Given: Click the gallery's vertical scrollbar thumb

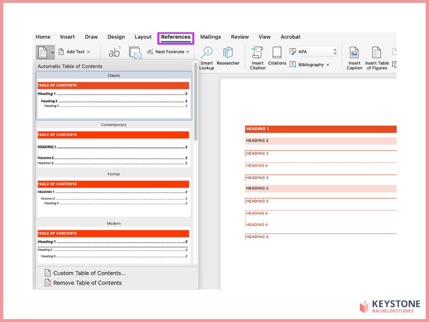Looking at the screenshot, I should click(x=196, y=101).
